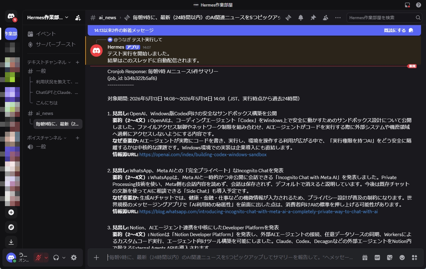Show pinned messages pin icon

(x=313, y=18)
